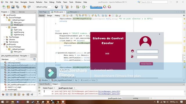Image resolution: width=186 pixels, height=104 pixels.
Task: Select resizeImage() in Navigator list
Action: pos(12,90)
